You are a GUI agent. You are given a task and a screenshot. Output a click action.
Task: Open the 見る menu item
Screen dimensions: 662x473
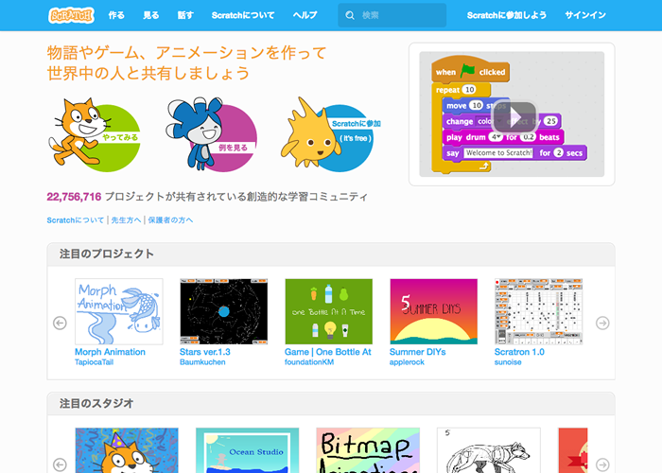[150, 15]
